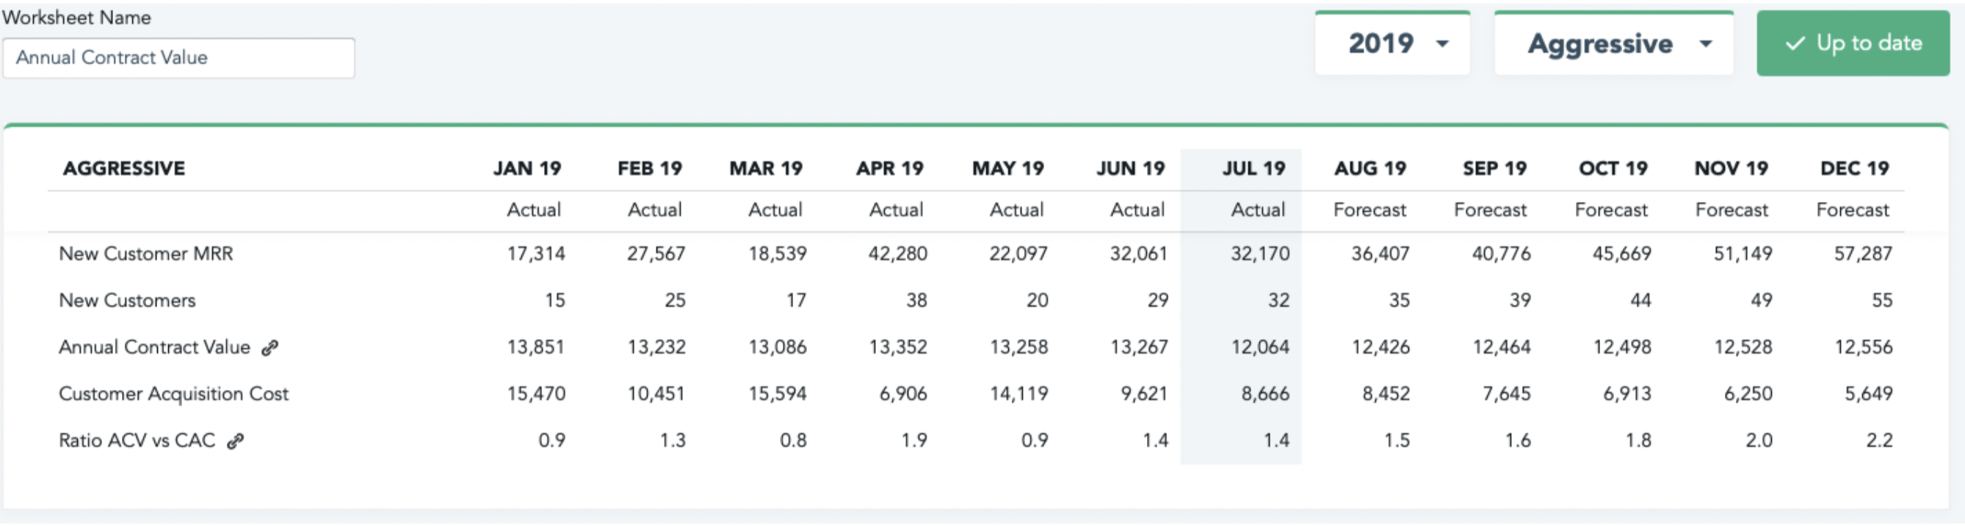Image resolution: width=1965 pixels, height=527 pixels.
Task: Select the New Customer MRR row label
Action: [x=145, y=254]
